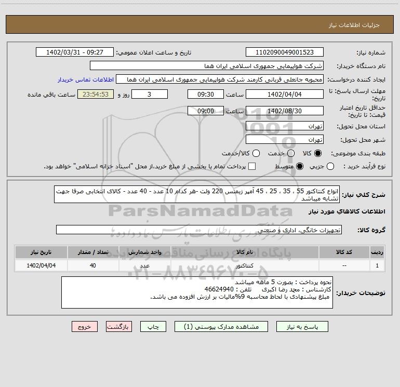This screenshot has width=400, height=387.
Task: Click the remaining time 23:54:53 field
Action: [x=96, y=95]
